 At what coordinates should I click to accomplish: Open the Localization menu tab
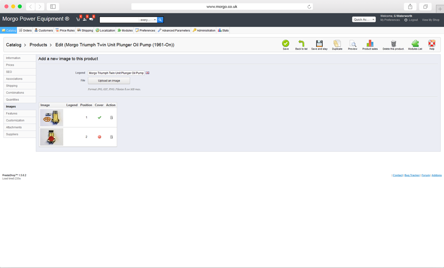(105, 30)
